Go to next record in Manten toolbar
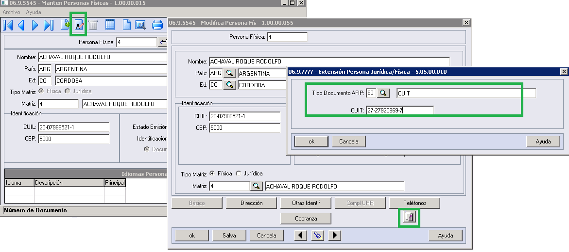Screen dimensions: 569x252 tap(35, 25)
